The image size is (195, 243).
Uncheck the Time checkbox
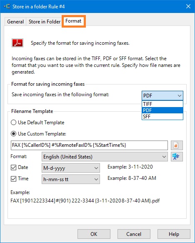point(14,179)
